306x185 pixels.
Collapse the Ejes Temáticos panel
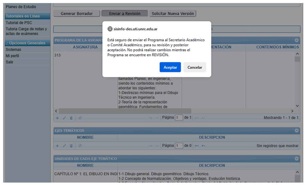pos(296,131)
